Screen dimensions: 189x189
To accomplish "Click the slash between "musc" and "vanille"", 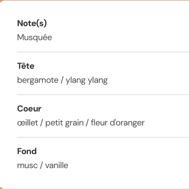I will pos(41,165).
